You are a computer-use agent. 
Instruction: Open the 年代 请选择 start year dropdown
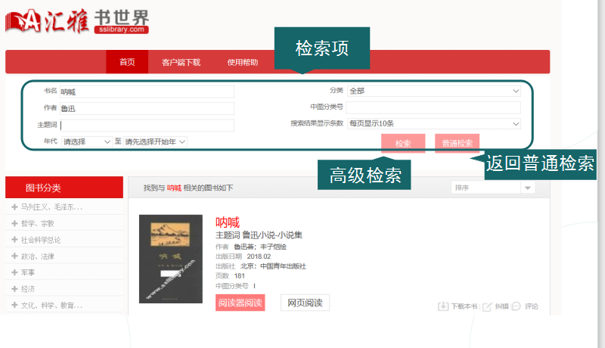click(87, 141)
